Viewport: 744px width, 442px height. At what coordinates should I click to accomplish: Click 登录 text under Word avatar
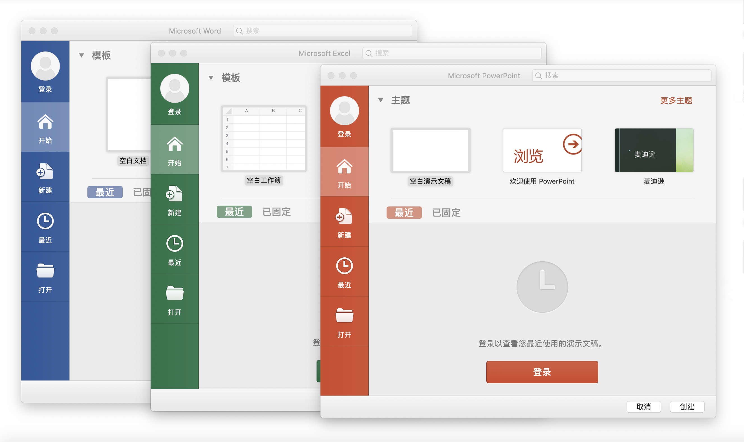[45, 89]
